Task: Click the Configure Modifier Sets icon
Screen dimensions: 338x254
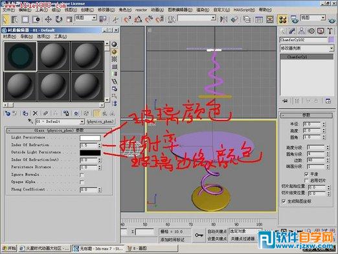Action: point(328,100)
